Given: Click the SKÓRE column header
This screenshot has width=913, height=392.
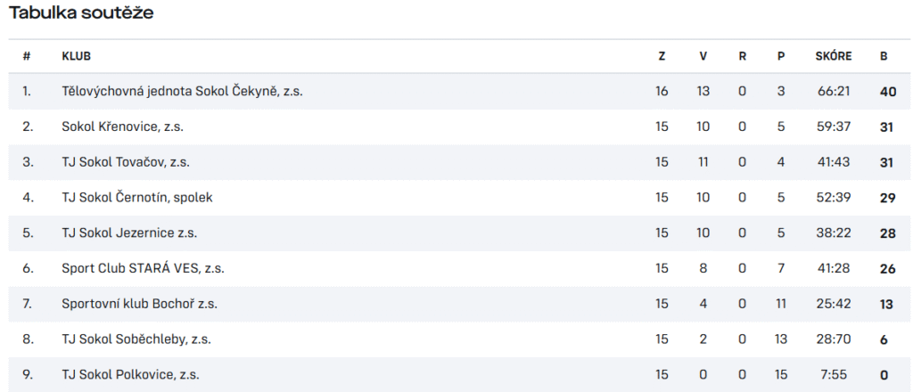Looking at the screenshot, I should (834, 56).
